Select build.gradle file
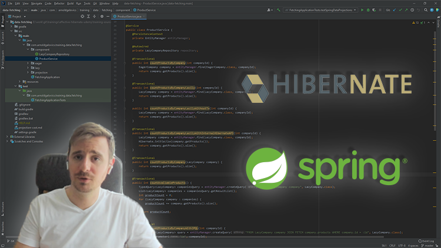This screenshot has width=441, height=248. [x=26, y=109]
